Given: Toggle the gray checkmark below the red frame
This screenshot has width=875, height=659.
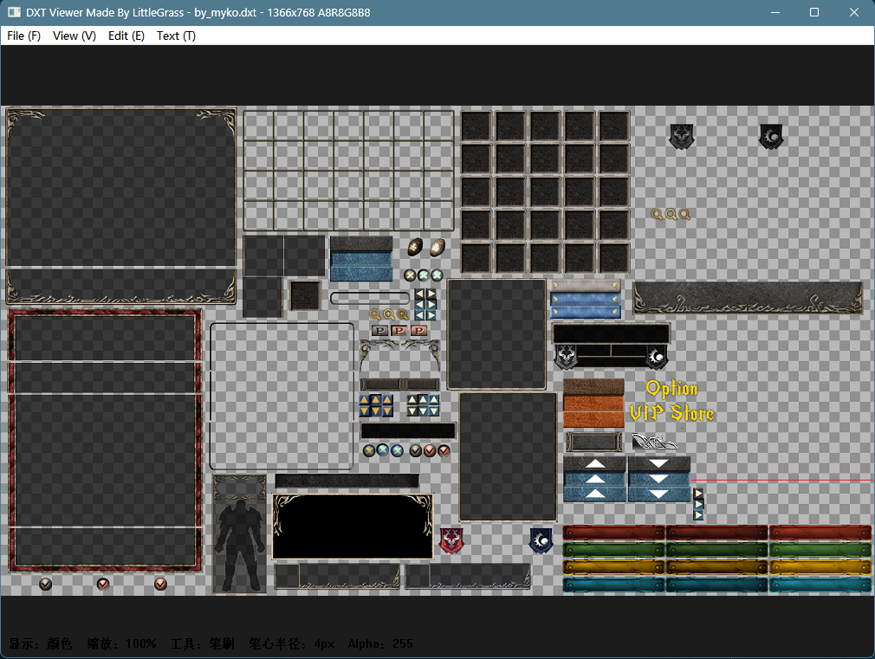Looking at the screenshot, I should [x=46, y=584].
